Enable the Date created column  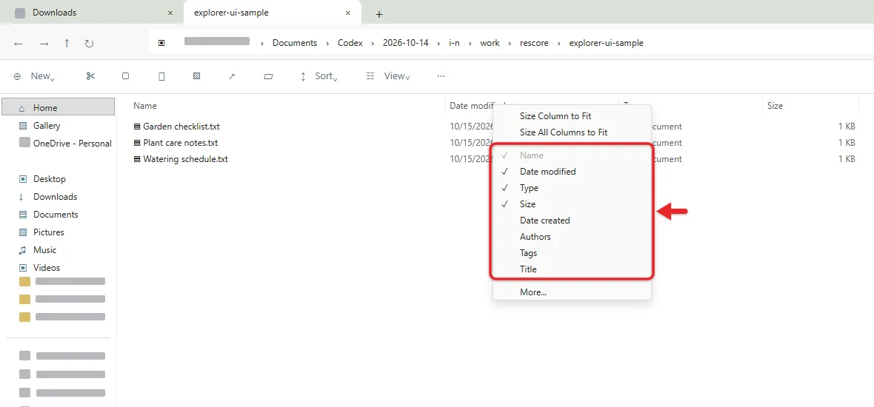(x=572, y=220)
